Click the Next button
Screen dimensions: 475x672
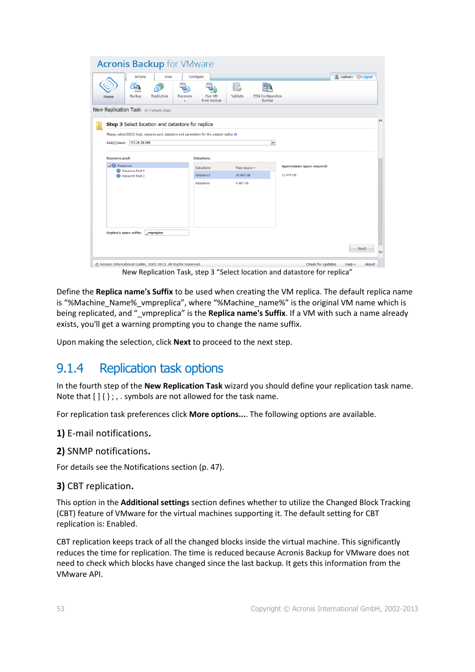(362, 248)
